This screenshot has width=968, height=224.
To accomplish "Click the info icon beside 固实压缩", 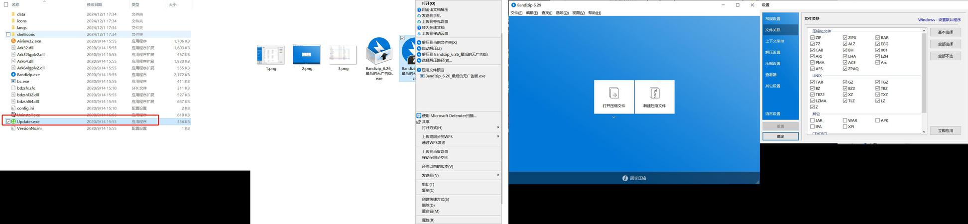I will point(625,178).
